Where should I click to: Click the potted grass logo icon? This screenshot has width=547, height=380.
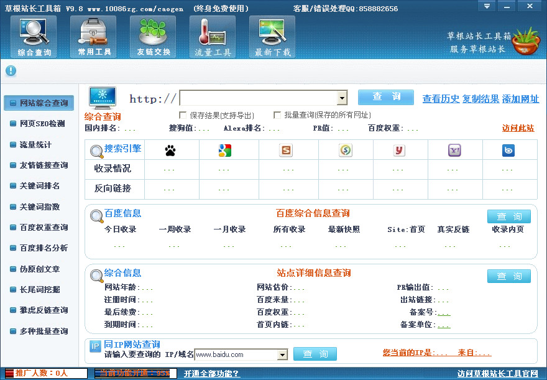[x=526, y=41]
